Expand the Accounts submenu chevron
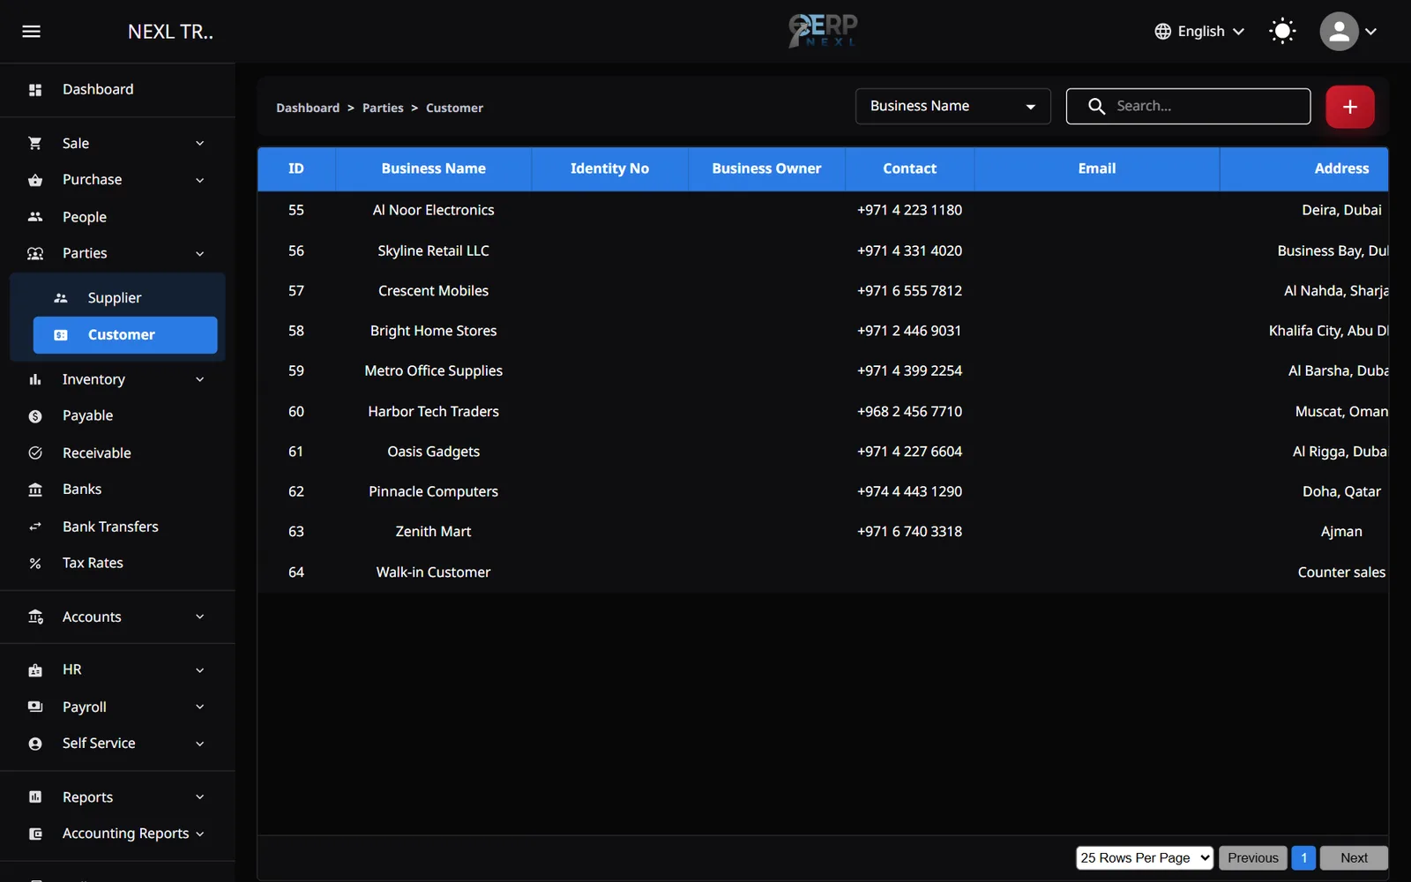This screenshot has height=882, width=1411. pos(200,617)
